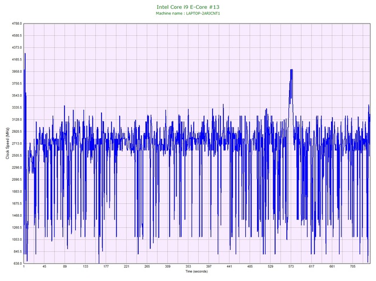Click the chart title 'Intel Core i9 E-Core #13'
Viewport: 376px width, 281px height.
coord(188,7)
